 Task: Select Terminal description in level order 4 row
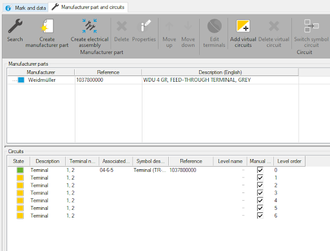coord(39,200)
